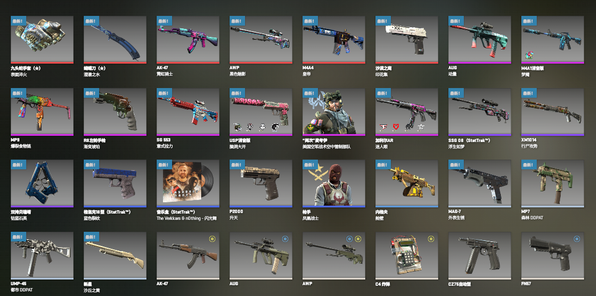Select the 蝴蝶刀 butterfly knife
The width and height of the screenshot is (596, 296).
(115, 39)
